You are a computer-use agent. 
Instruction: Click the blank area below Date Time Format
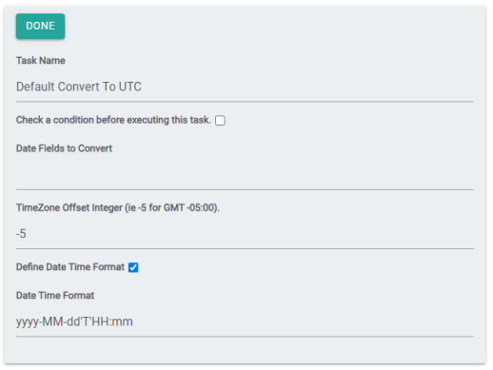click(x=245, y=350)
